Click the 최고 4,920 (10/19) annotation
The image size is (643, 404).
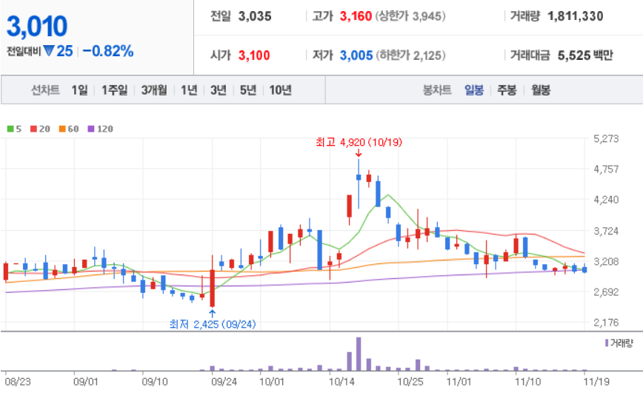359,143
